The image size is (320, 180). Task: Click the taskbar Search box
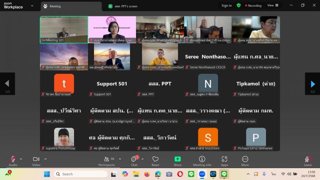coord(81,174)
